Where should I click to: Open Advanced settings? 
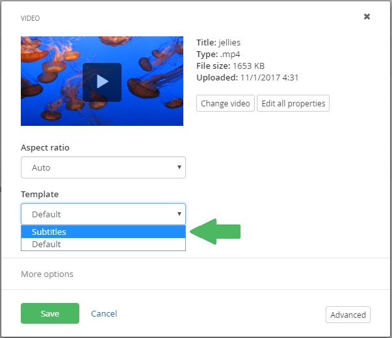(x=348, y=315)
